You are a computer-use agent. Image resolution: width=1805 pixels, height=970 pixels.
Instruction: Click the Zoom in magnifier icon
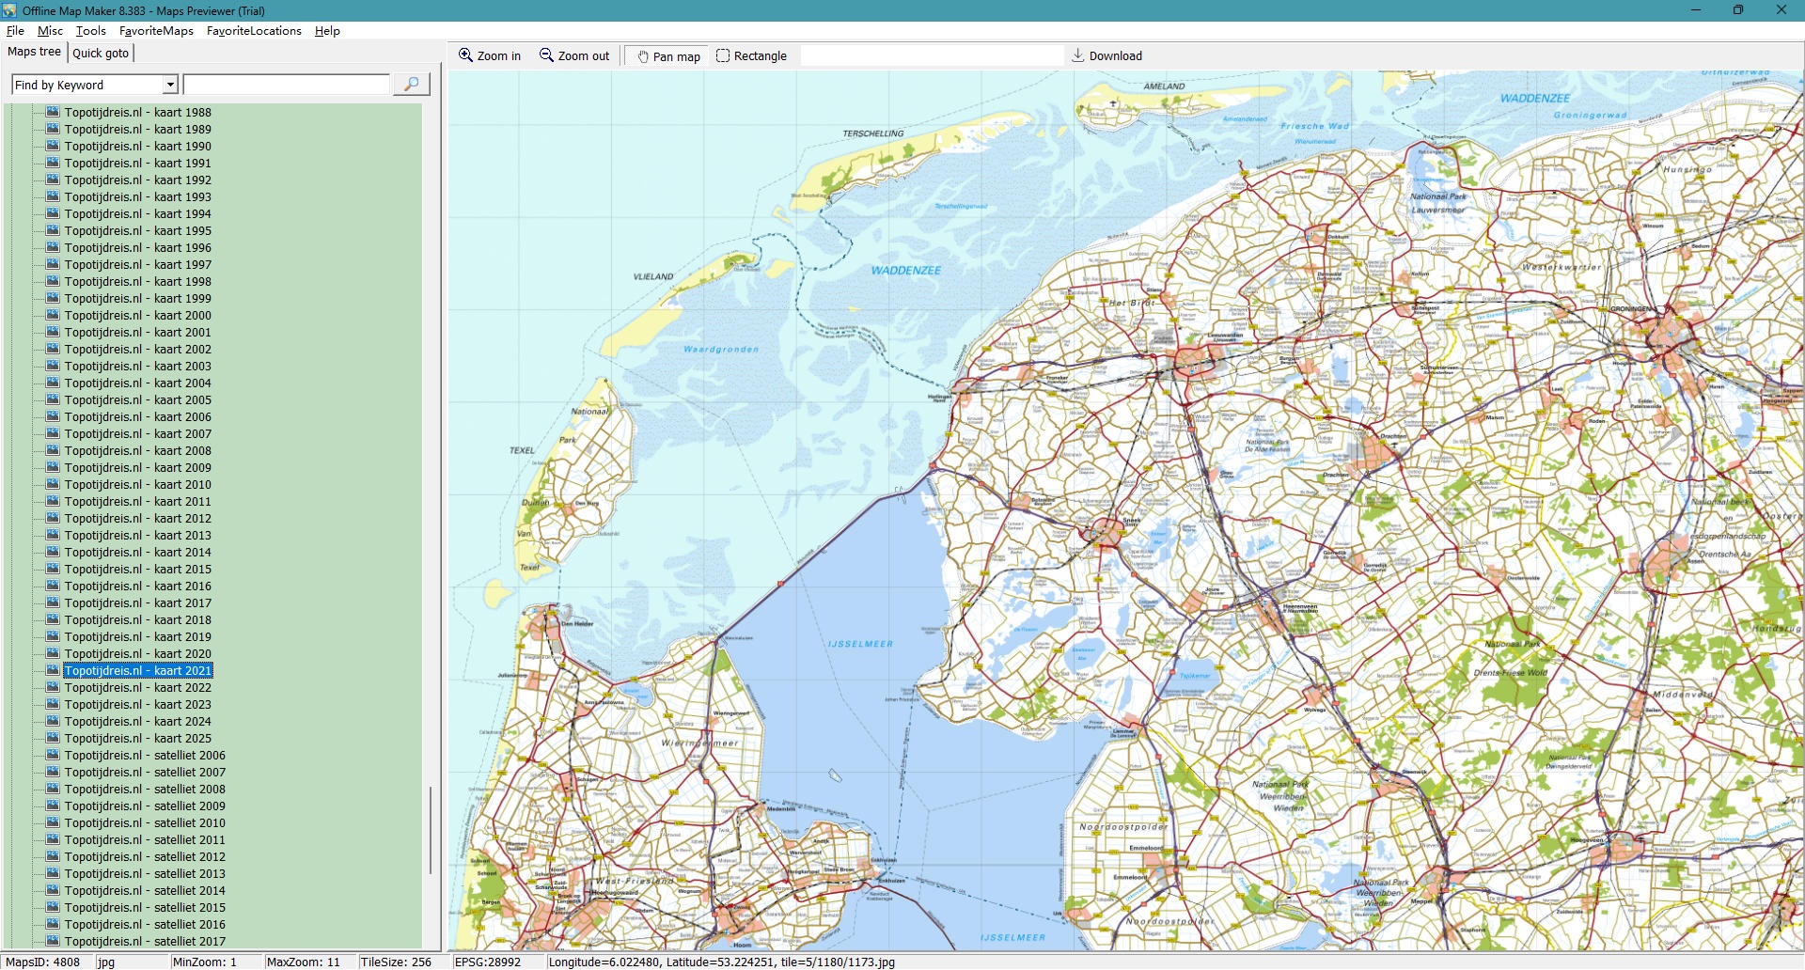click(x=465, y=55)
